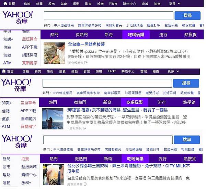Image resolution: width=206 pixels, height=189 pixels.
Task: Open 網路開店 in the sidebar beside the pizza article
Action: pos(30,55)
